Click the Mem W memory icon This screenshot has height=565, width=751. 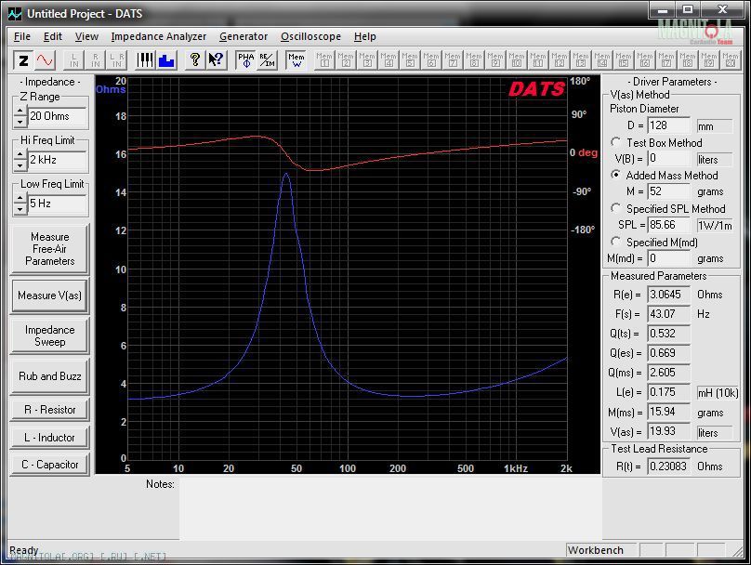(296, 60)
